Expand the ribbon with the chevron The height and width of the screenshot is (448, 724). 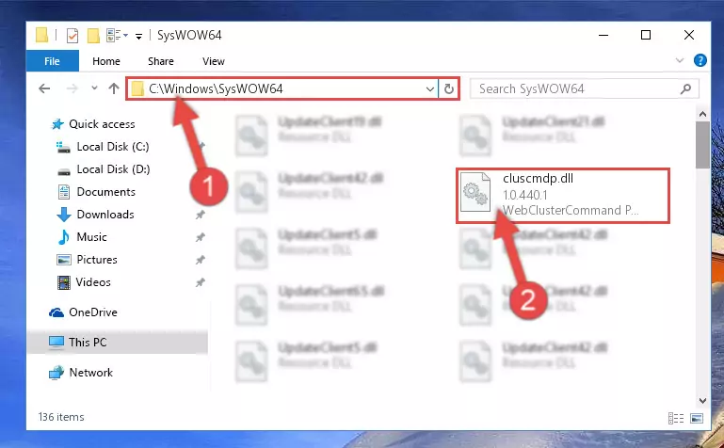pyautogui.click(x=679, y=60)
